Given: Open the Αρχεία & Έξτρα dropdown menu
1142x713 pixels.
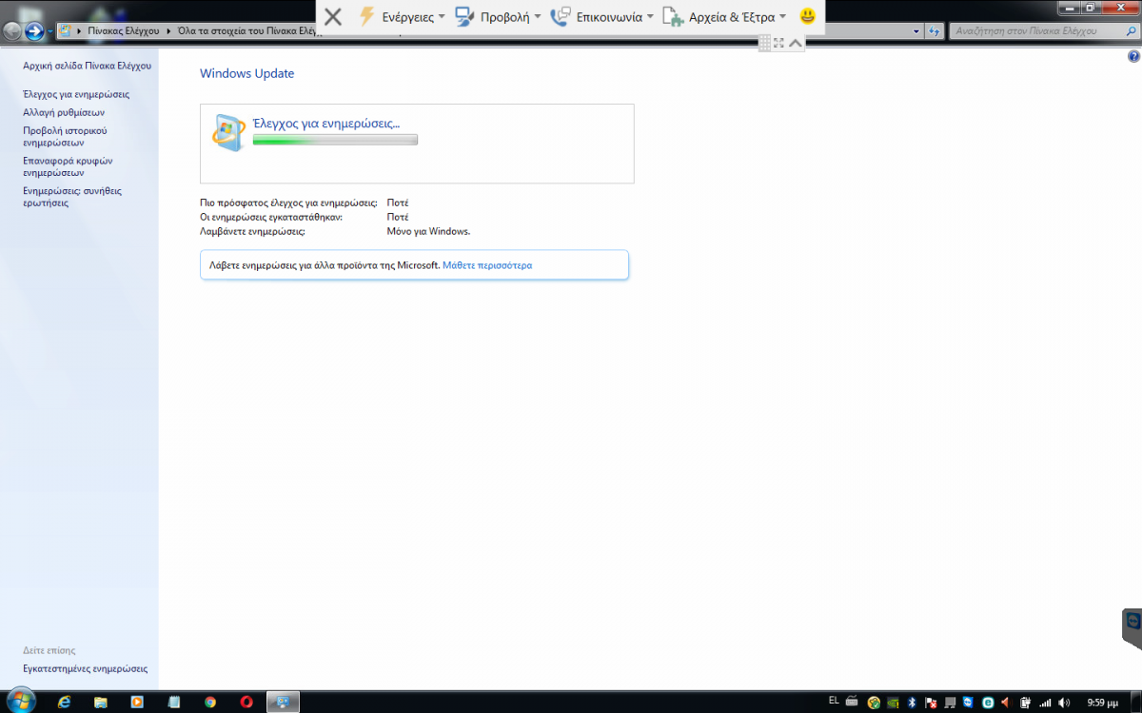Looking at the screenshot, I should [724, 16].
